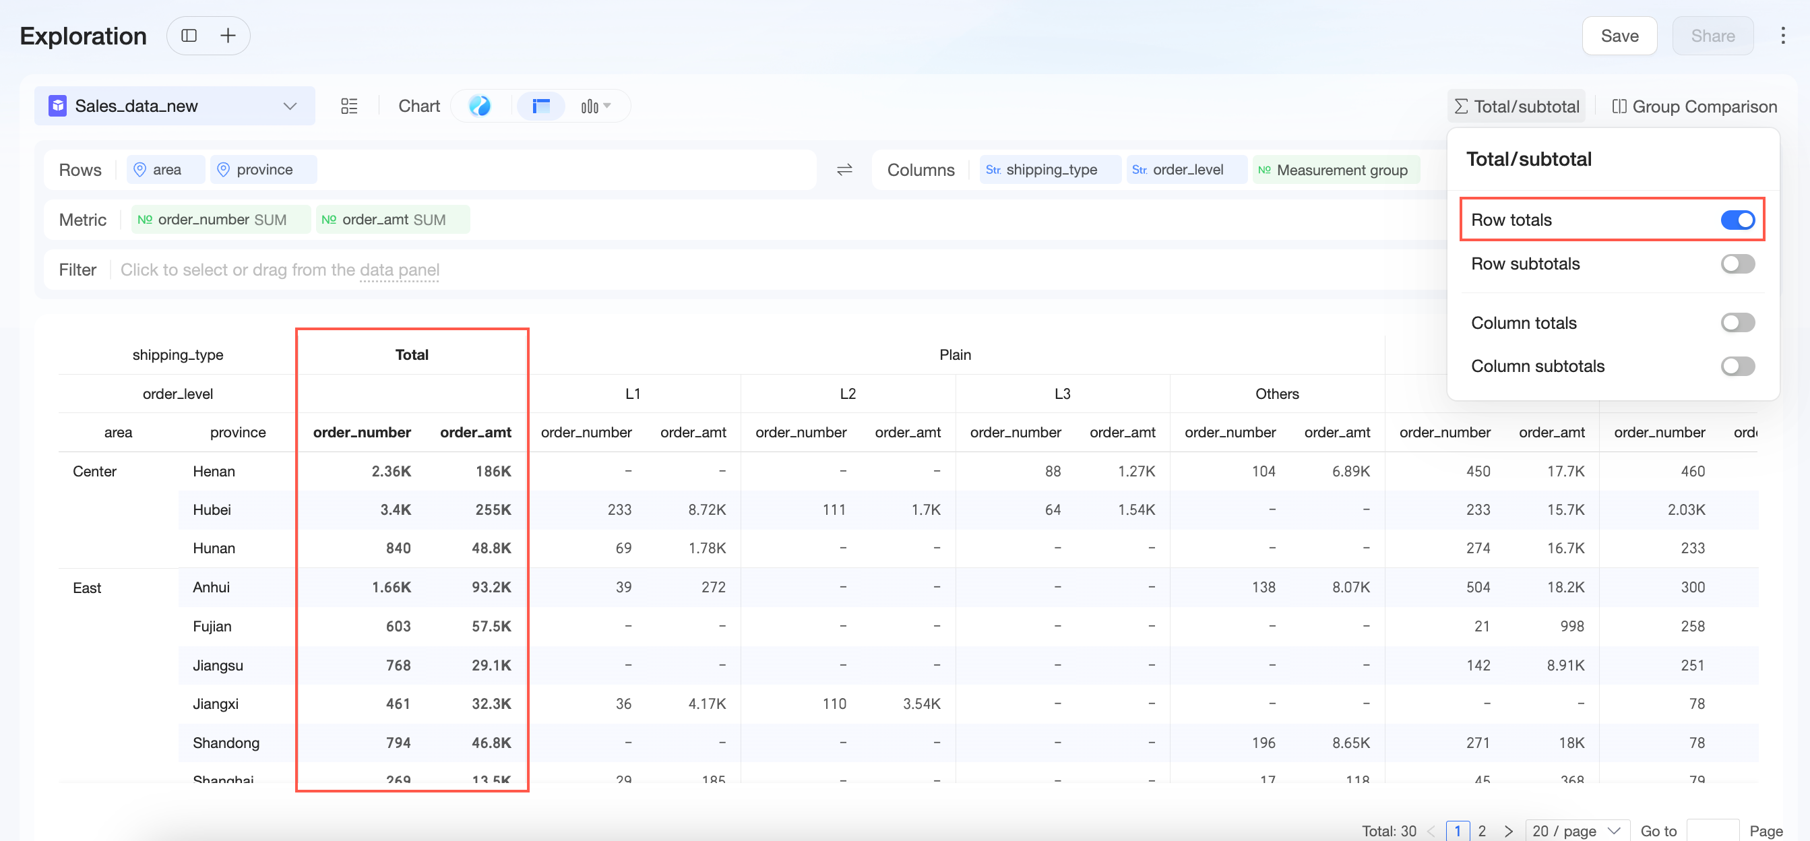Enable the Column totals switch

click(x=1738, y=323)
